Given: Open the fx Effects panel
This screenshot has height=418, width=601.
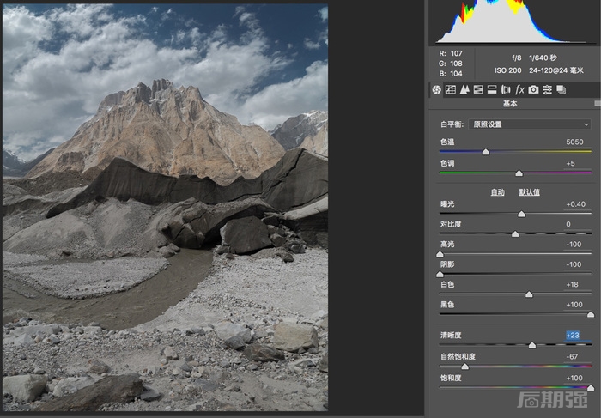Looking at the screenshot, I should coord(519,89).
